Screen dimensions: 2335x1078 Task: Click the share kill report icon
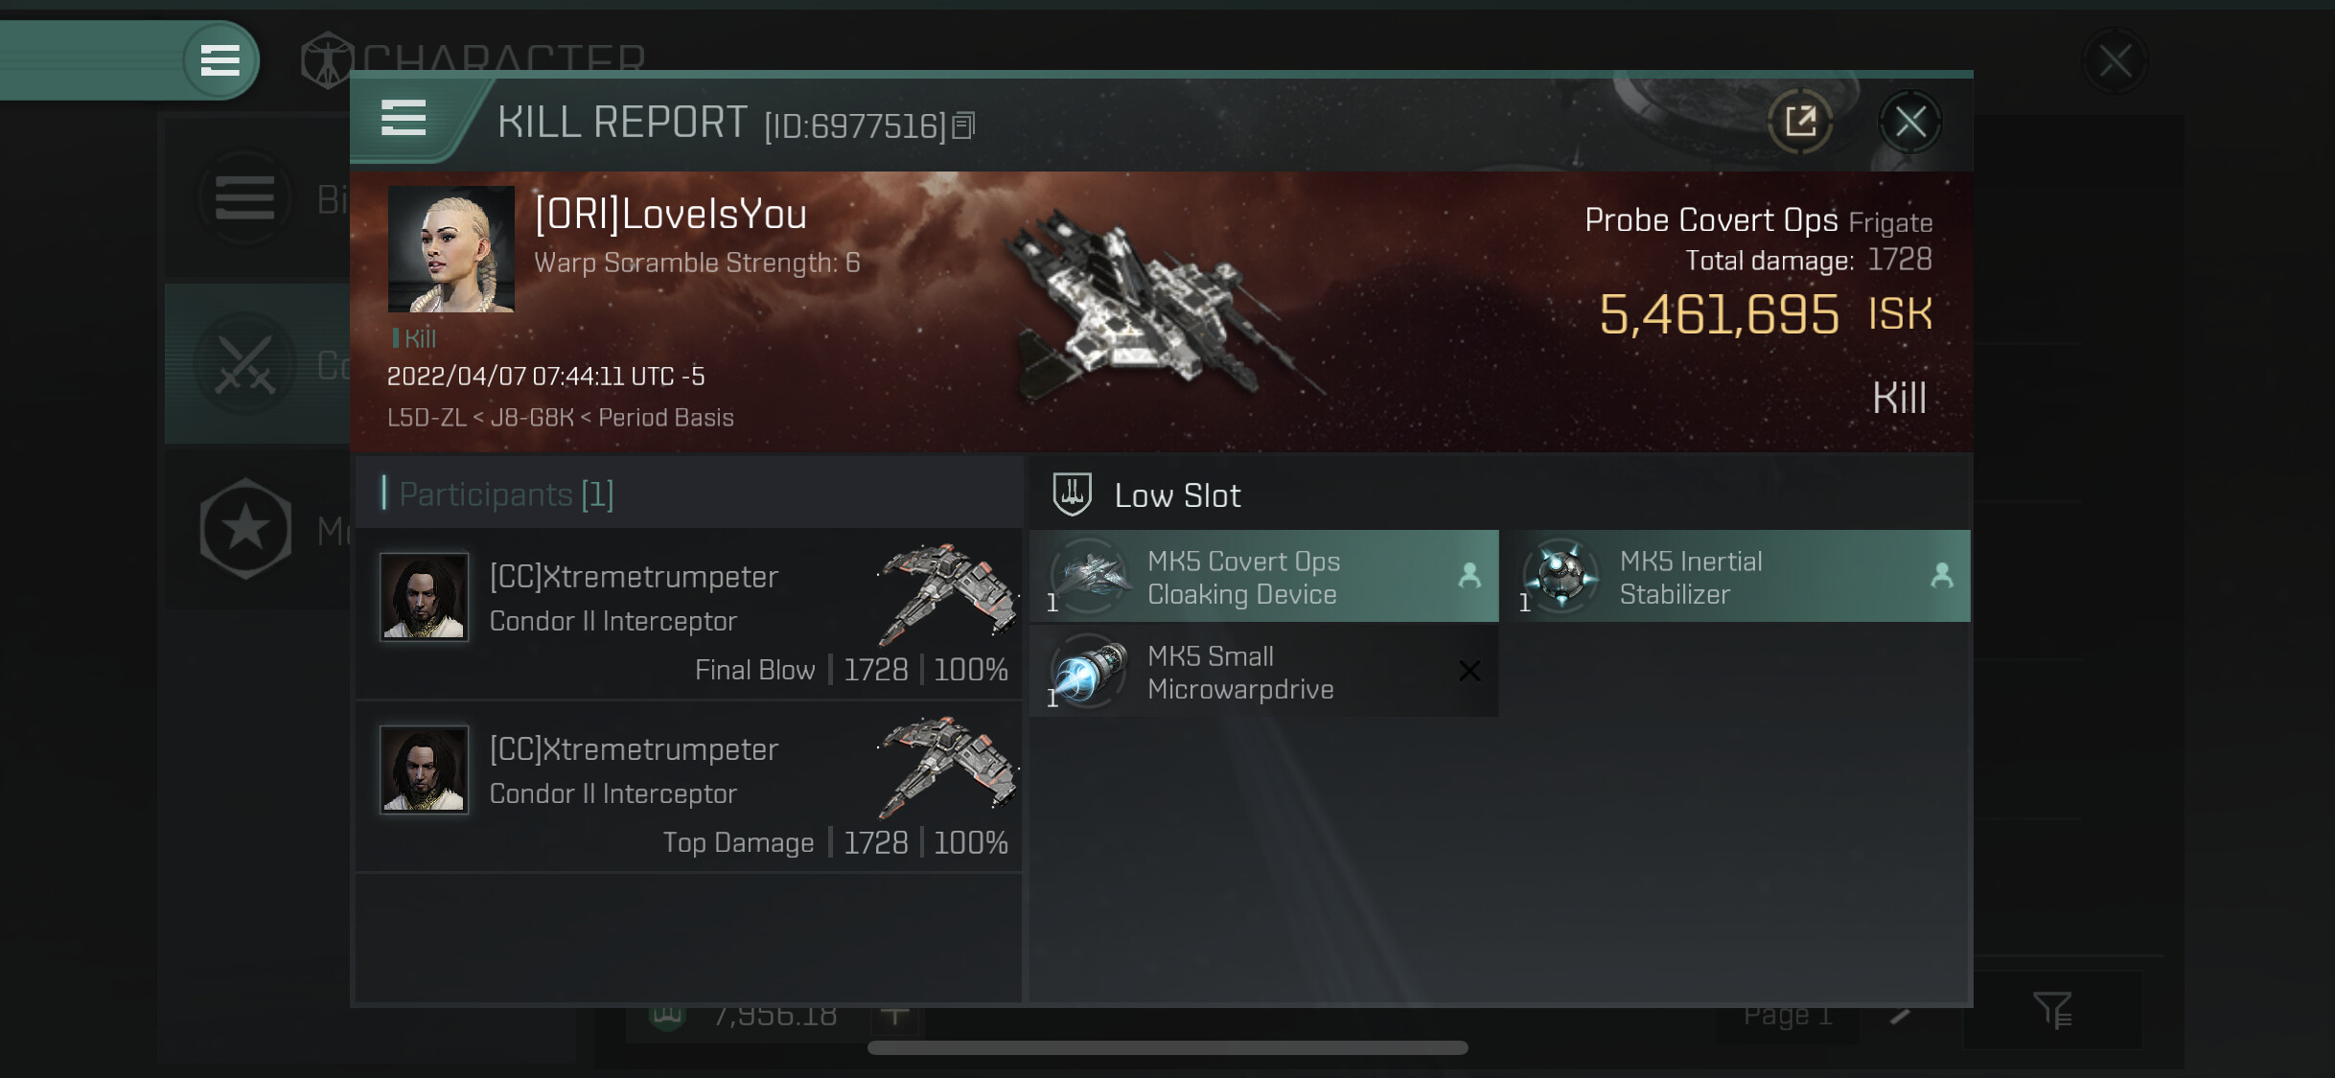pos(1799,122)
